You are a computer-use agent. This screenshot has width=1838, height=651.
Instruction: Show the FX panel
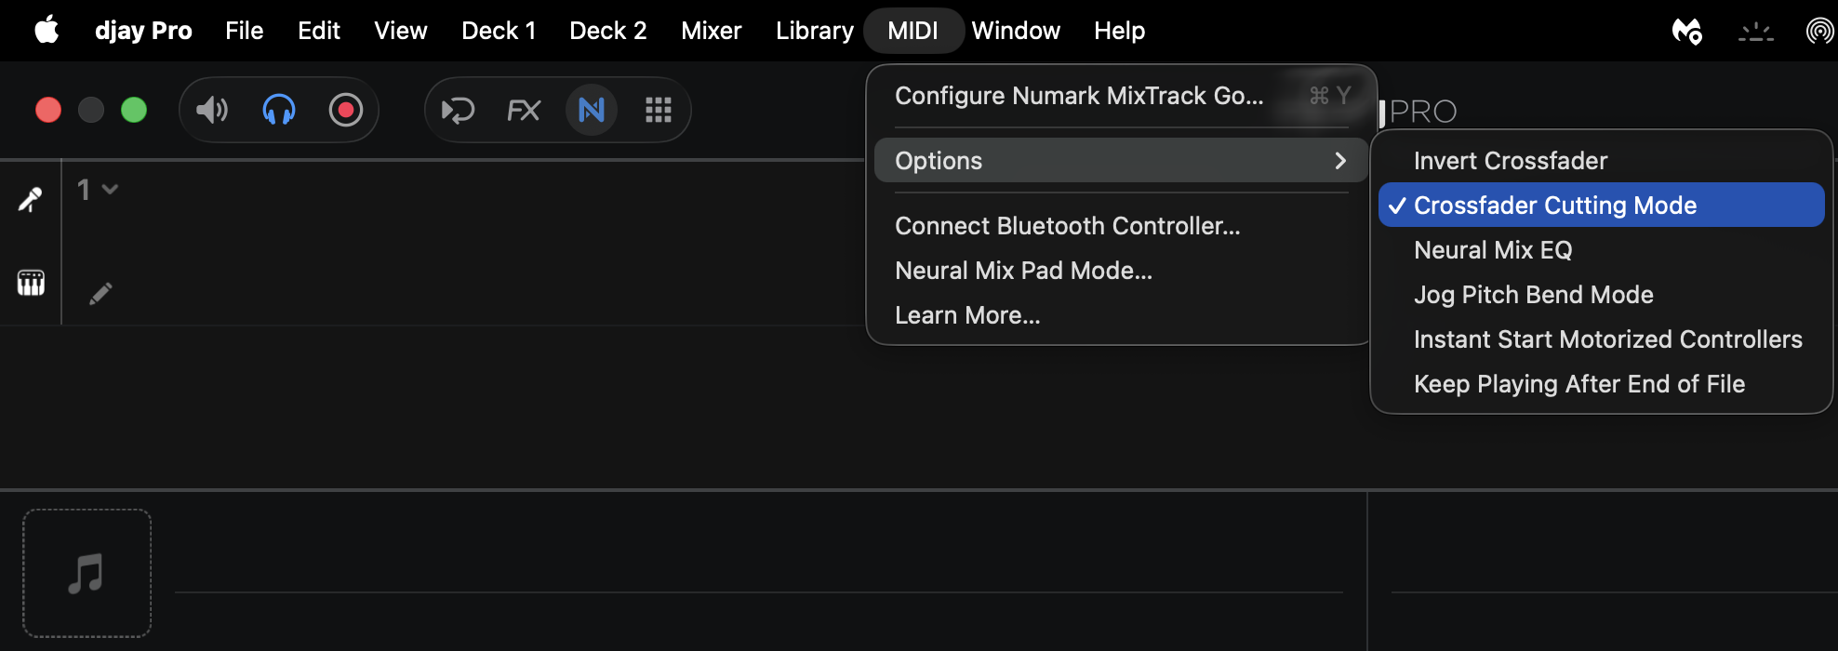pos(524,111)
